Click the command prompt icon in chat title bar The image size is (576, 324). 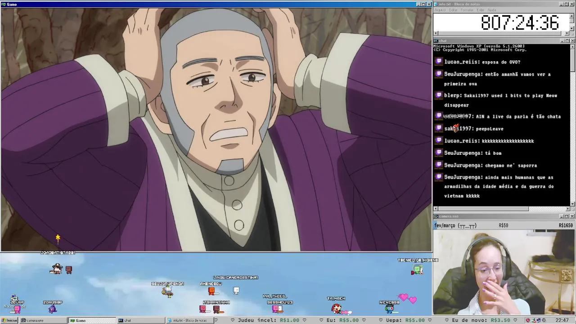[436, 41]
